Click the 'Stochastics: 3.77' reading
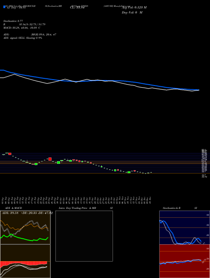This screenshot has height=278, width=210. tap(13, 21)
